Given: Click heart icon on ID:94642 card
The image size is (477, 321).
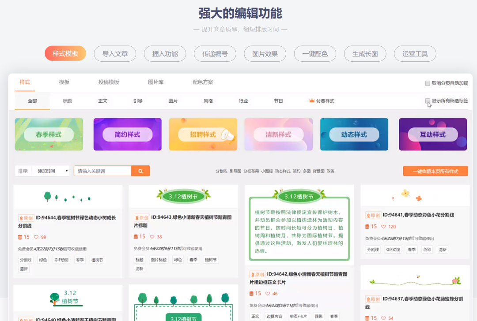Looking at the screenshot, I should click(x=268, y=294).
